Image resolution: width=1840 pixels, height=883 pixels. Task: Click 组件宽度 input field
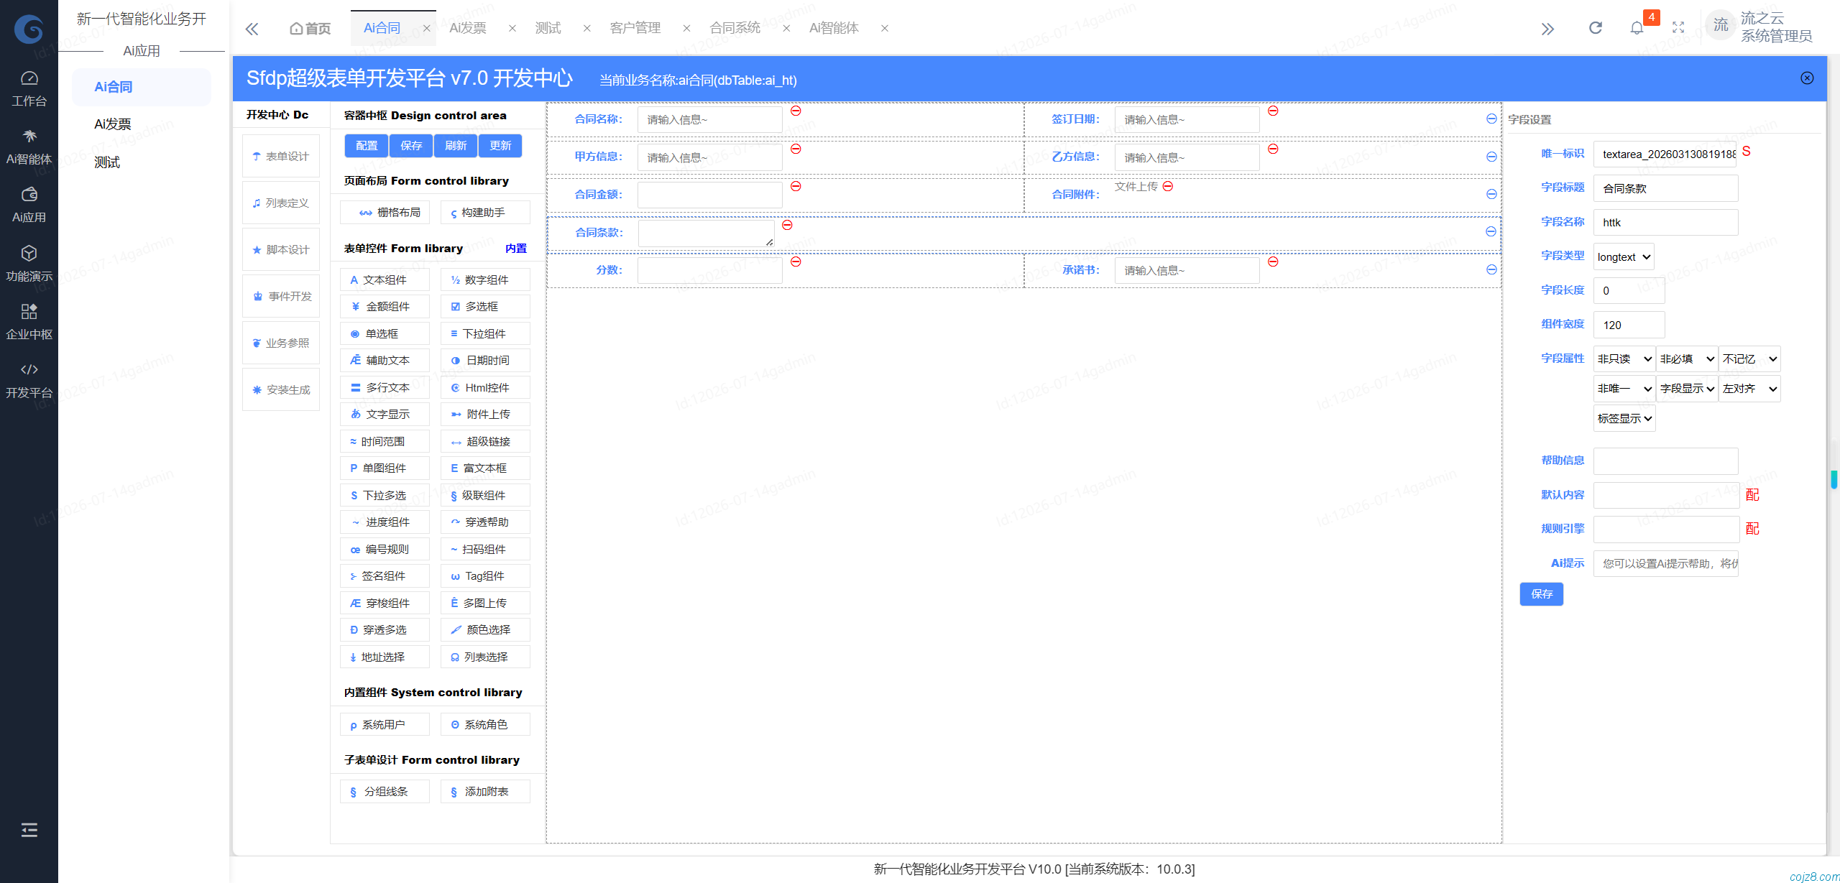coord(1629,325)
